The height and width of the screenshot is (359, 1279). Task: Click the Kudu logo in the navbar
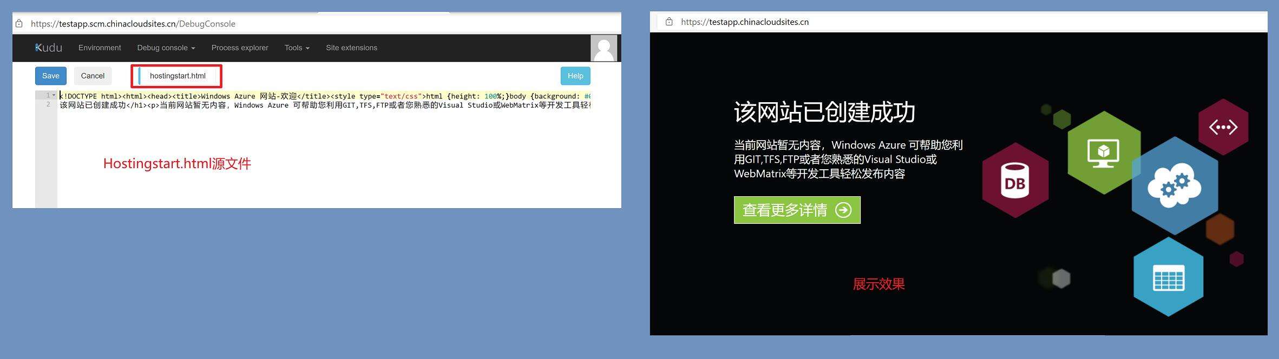click(x=49, y=48)
